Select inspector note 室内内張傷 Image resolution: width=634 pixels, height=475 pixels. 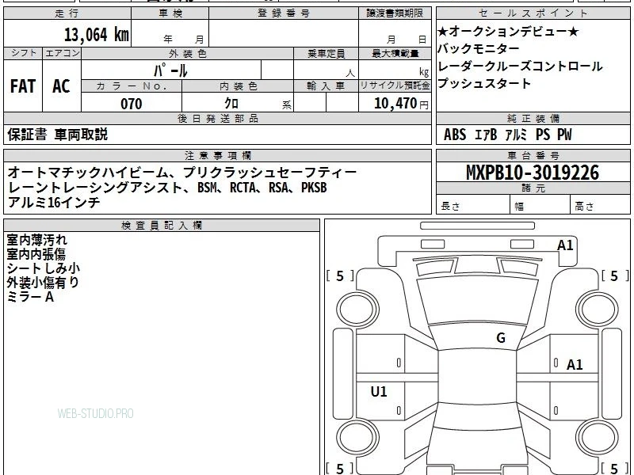click(x=36, y=254)
